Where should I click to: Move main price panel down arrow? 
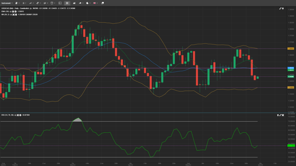(283, 8)
